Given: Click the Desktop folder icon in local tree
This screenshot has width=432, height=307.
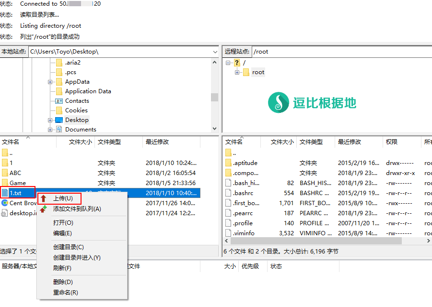Looking at the screenshot, I should pyautogui.click(x=59, y=120).
